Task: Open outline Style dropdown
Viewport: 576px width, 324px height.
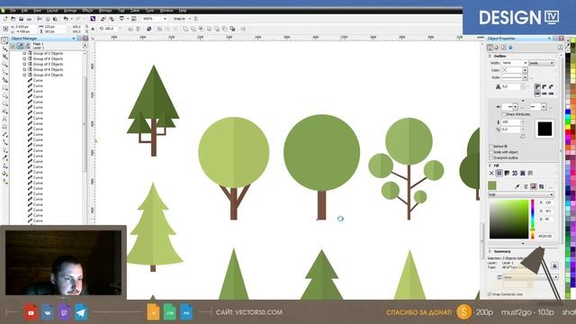Action: [525, 77]
